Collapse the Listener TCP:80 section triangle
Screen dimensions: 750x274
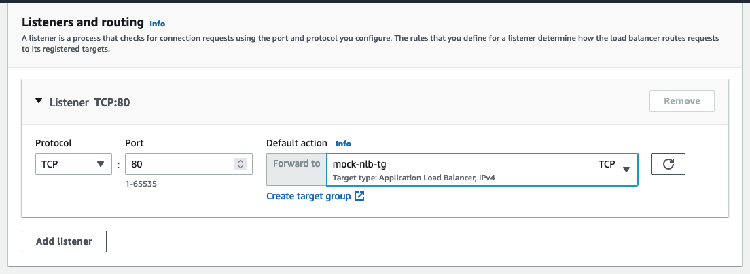pos(39,101)
